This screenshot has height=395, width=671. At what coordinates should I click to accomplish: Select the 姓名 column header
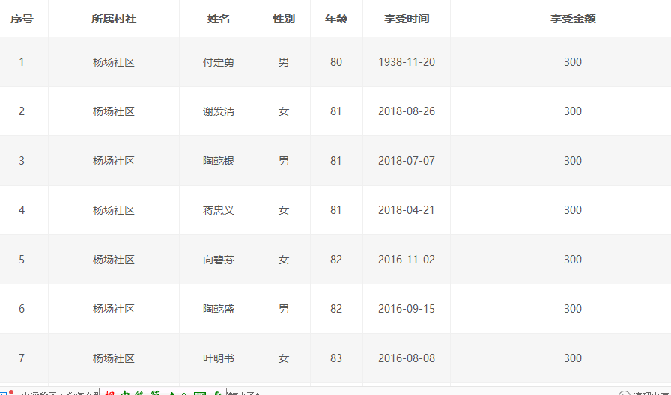pos(219,19)
